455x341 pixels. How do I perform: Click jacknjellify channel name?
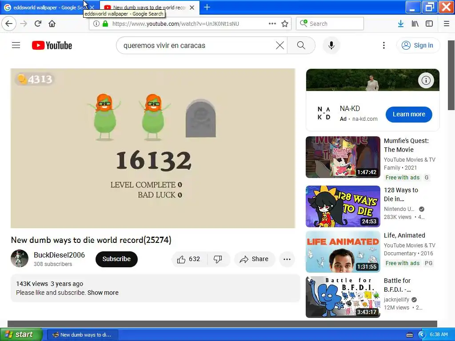pos(396,300)
